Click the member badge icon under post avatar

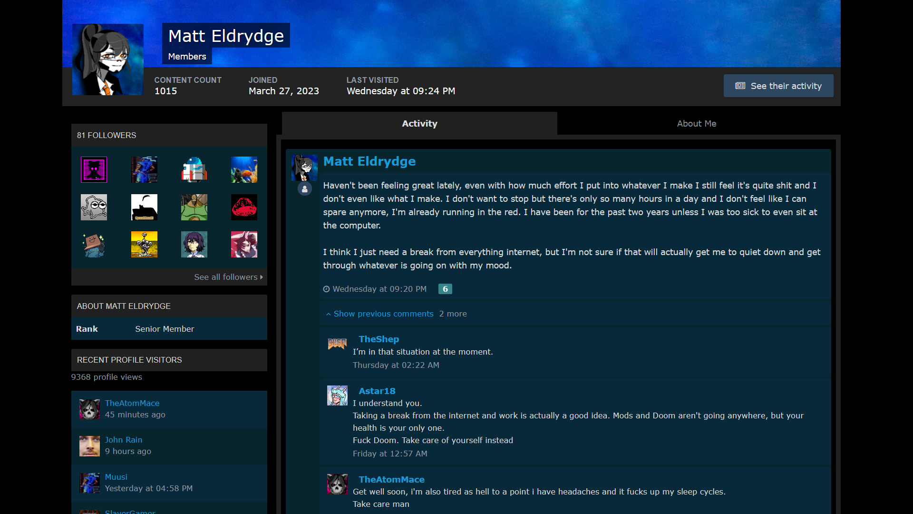click(305, 189)
